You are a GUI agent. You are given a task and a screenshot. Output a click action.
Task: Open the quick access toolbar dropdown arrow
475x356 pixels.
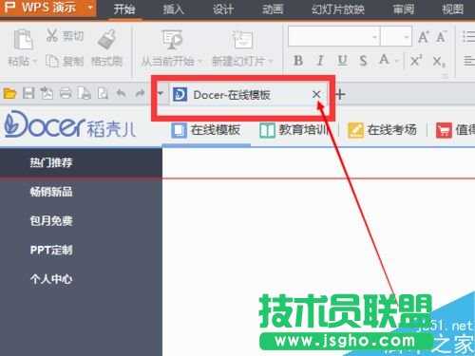pos(161,93)
